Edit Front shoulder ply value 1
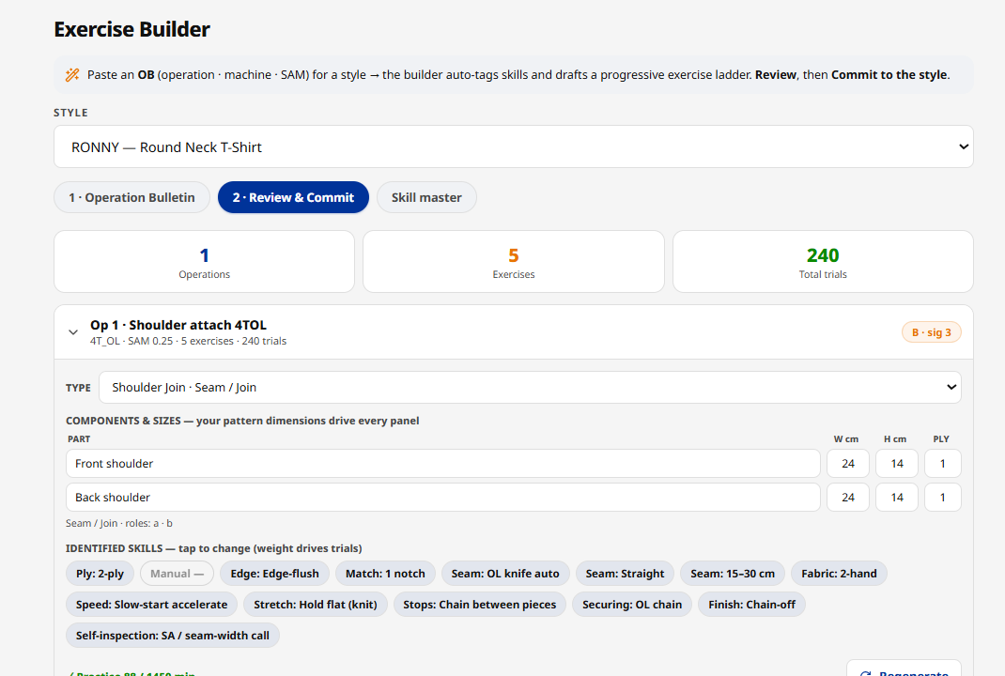The image size is (1005, 676). click(943, 463)
